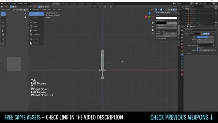Viewport: 218px width, 123px height.
Task: Open the UV editor Image menu
Action: point(8,10)
